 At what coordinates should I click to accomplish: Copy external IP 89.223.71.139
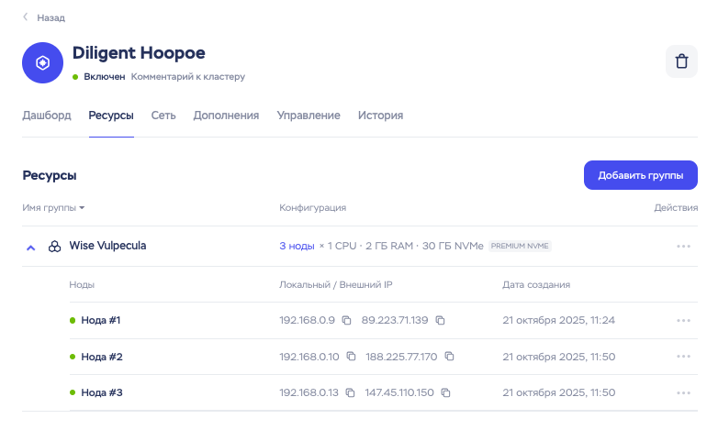(x=441, y=321)
